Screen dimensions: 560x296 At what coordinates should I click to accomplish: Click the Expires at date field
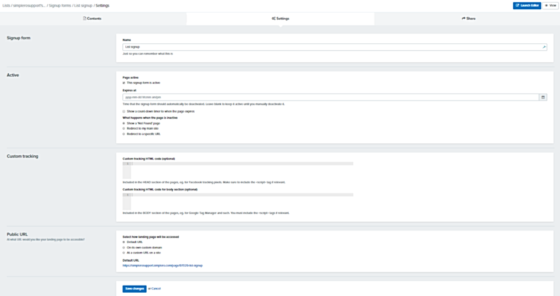[331, 97]
